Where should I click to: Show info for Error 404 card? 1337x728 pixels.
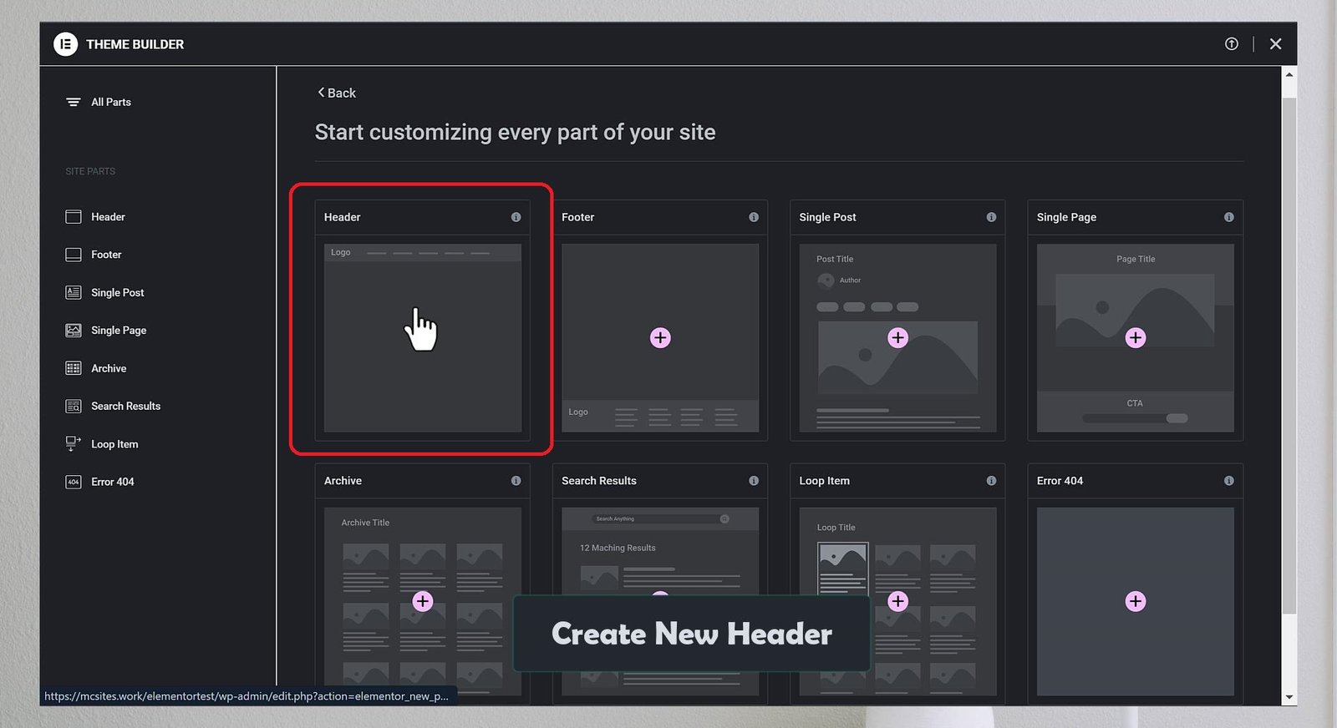(1228, 481)
